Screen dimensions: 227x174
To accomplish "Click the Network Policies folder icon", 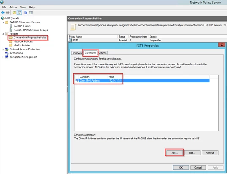I will tap(11, 41).
